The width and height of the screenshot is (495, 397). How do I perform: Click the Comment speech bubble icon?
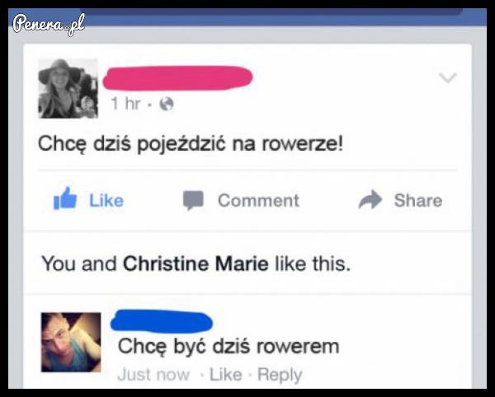tap(193, 200)
